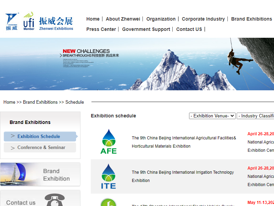Click the Zhenwei star logo
274x206 pixels.
pos(12,22)
